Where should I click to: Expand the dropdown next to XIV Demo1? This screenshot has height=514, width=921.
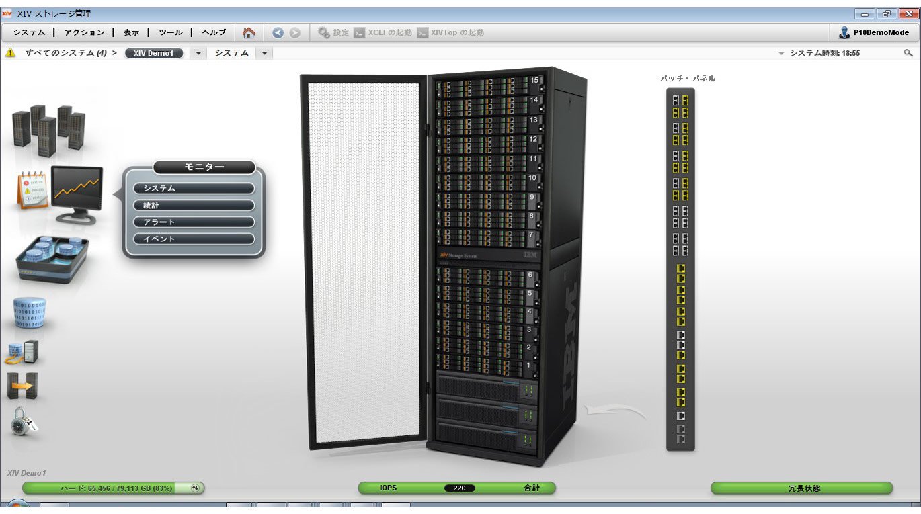pos(198,53)
